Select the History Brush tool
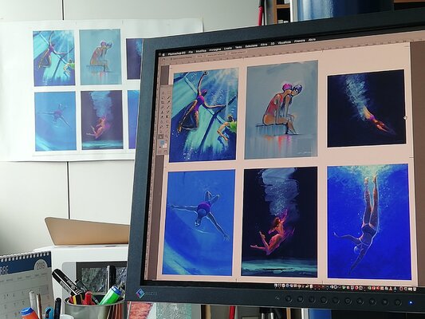425x319 pixels. (167, 112)
